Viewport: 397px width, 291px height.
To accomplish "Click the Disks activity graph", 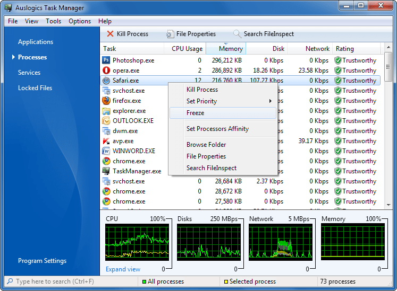I will click(209, 242).
